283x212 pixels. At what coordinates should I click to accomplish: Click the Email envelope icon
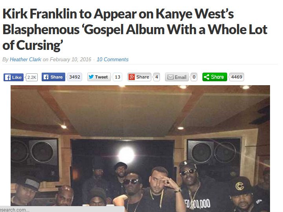(170, 77)
